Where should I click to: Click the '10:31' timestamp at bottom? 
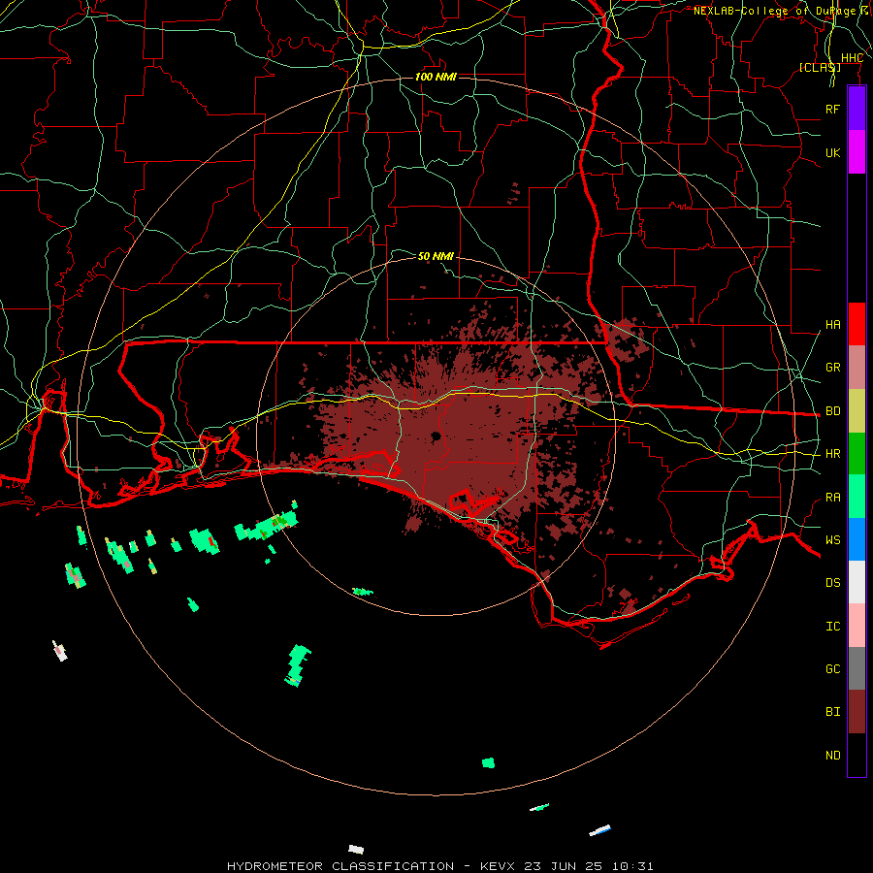pyautogui.click(x=631, y=866)
